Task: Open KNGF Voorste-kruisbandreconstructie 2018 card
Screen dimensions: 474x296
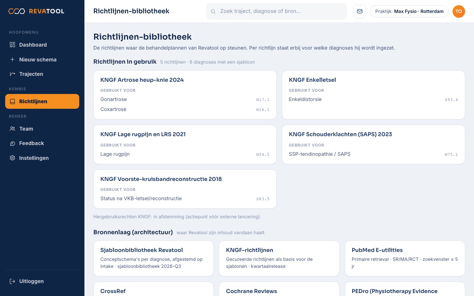Action: point(185,189)
